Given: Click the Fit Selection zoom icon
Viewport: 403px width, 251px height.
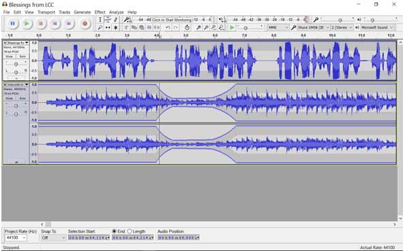Looking at the screenshot, I should [x=213, y=27].
